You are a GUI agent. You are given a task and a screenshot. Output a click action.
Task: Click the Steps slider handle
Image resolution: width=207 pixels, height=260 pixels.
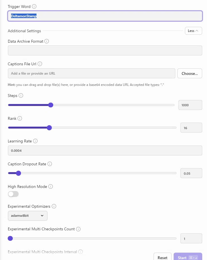[51, 105]
